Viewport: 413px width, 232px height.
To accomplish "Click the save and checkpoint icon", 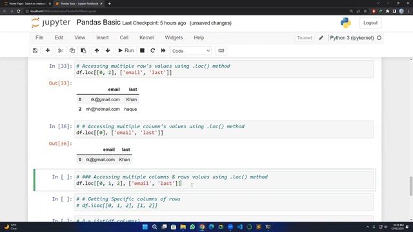I will pos(35,50).
